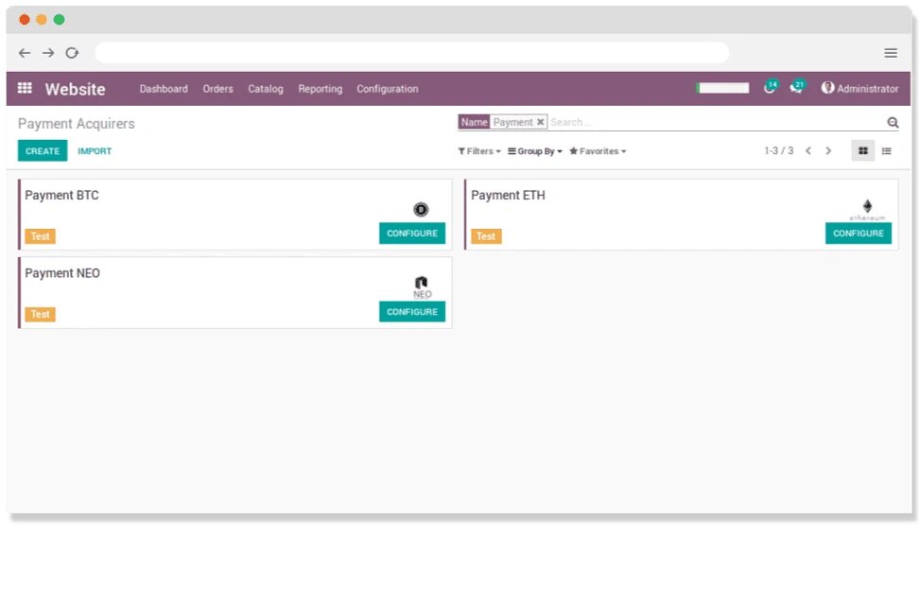919x589 pixels.
Task: Click the Ethereum logo on Payment ETH
Action: tap(867, 207)
